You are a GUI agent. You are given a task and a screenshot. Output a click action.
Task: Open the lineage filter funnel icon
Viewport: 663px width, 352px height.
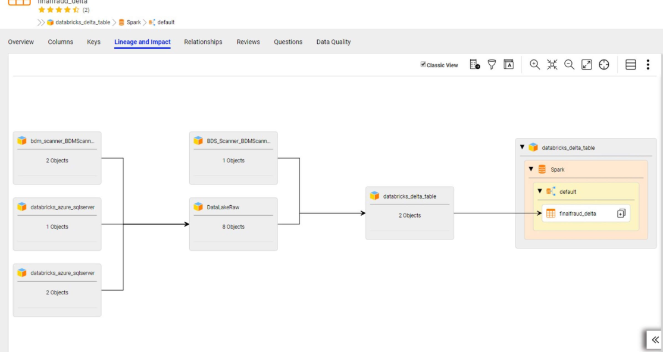tap(492, 65)
